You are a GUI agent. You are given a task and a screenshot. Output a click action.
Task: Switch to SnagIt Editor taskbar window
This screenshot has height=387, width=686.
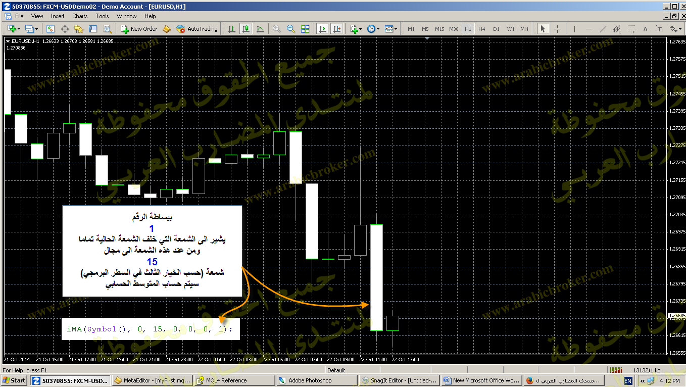pyautogui.click(x=400, y=380)
